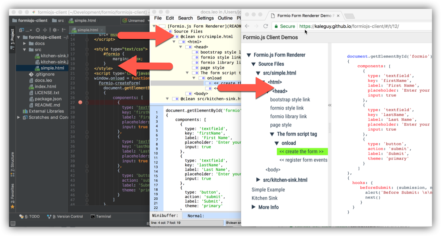Image resolution: width=441 pixels, height=236 pixels.
Task: Expand the docs folder in Project tree
Action: (25, 43)
